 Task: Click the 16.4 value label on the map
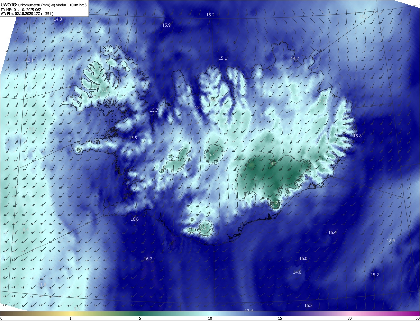[x=332, y=233]
